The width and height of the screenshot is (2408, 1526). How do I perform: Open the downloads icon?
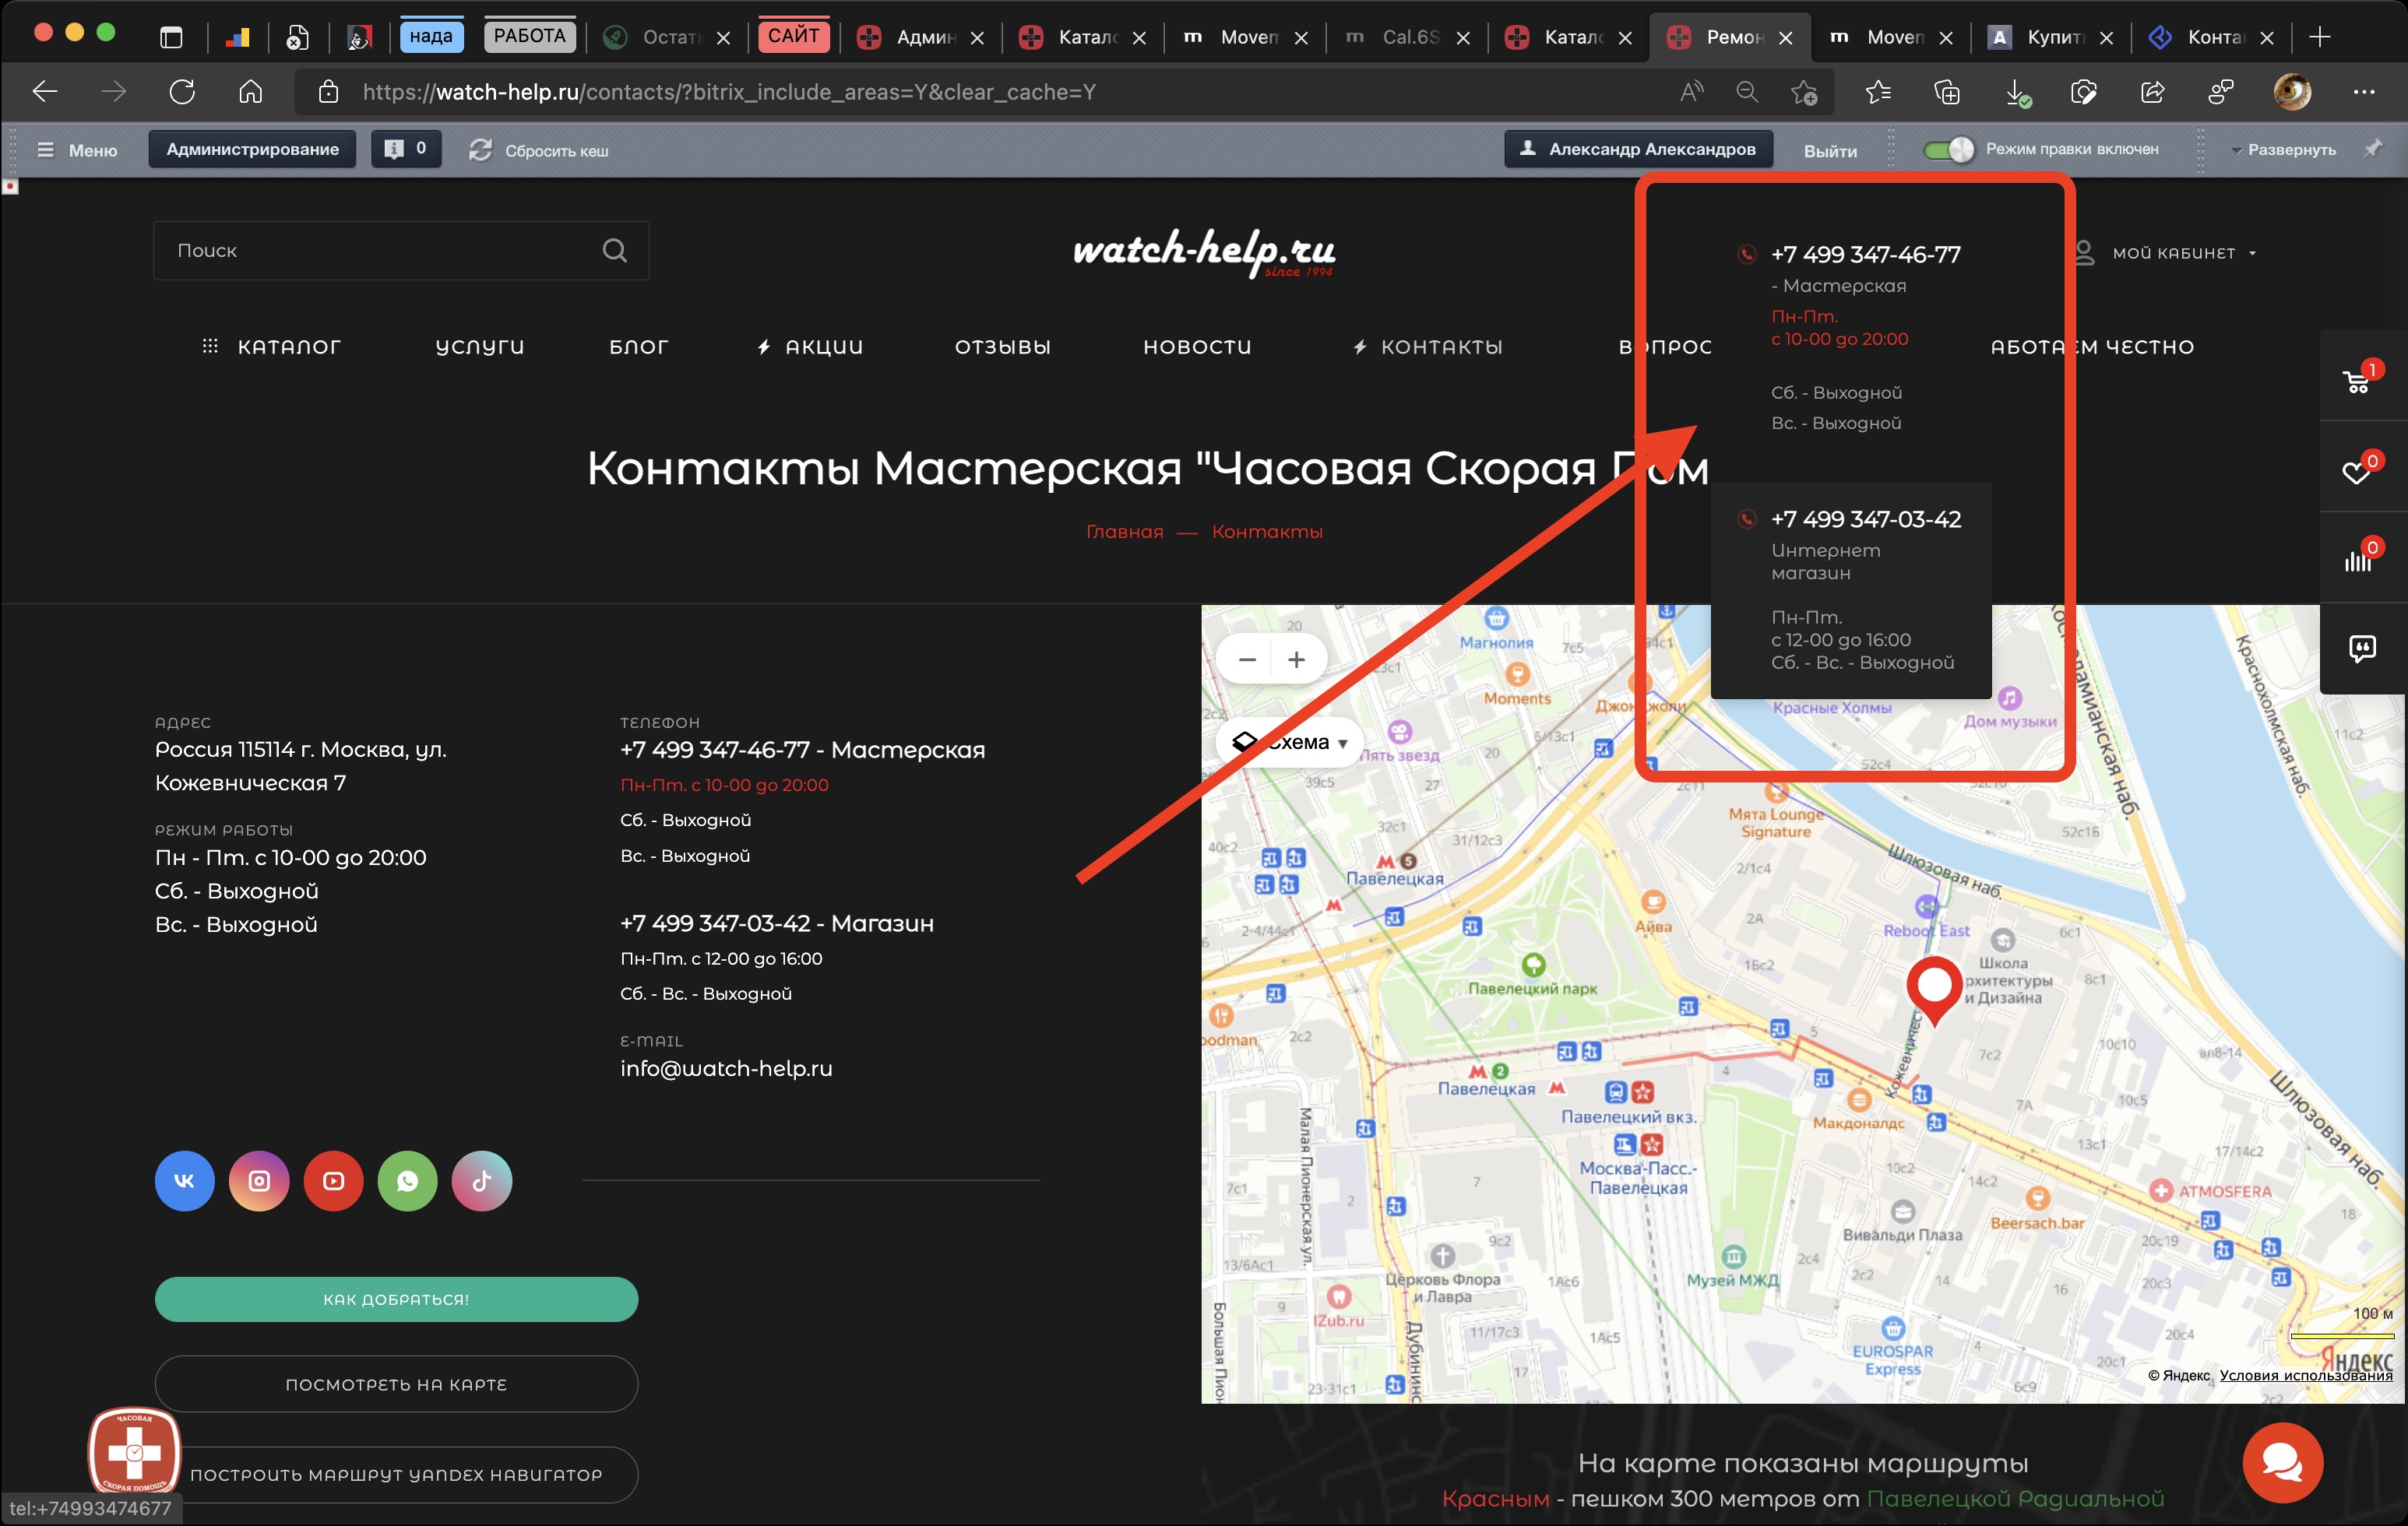2017,93
